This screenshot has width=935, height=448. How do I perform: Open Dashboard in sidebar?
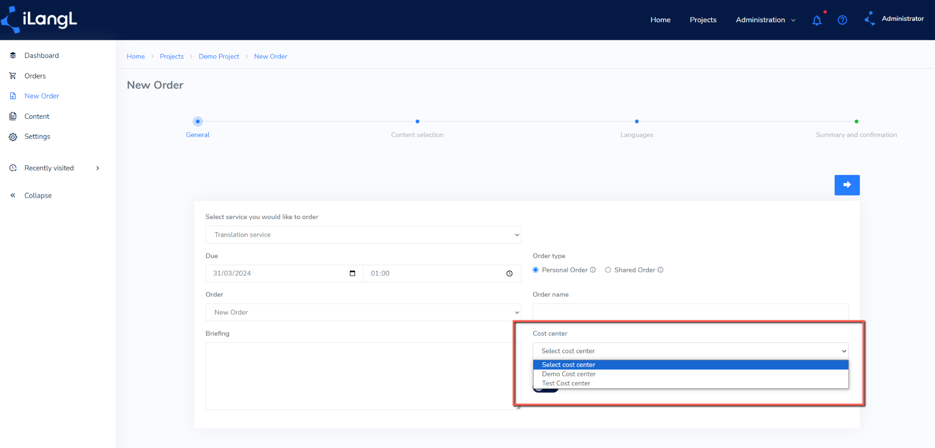[42, 55]
